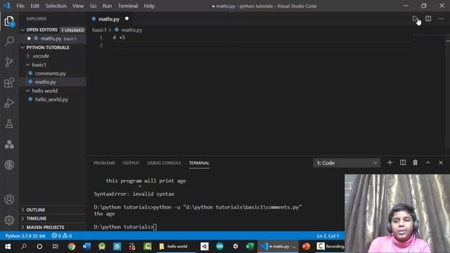Open the Run menu
The image size is (450, 253).
(x=107, y=6)
